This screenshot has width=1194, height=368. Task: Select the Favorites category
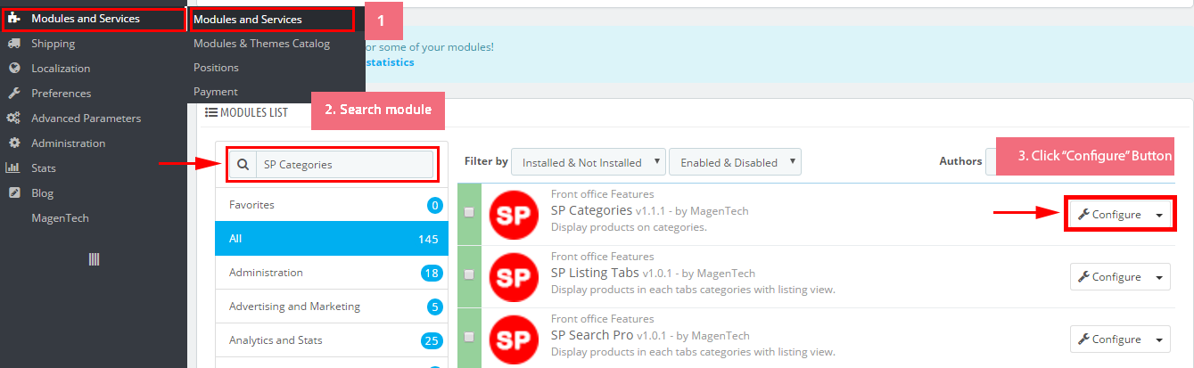tap(332, 205)
